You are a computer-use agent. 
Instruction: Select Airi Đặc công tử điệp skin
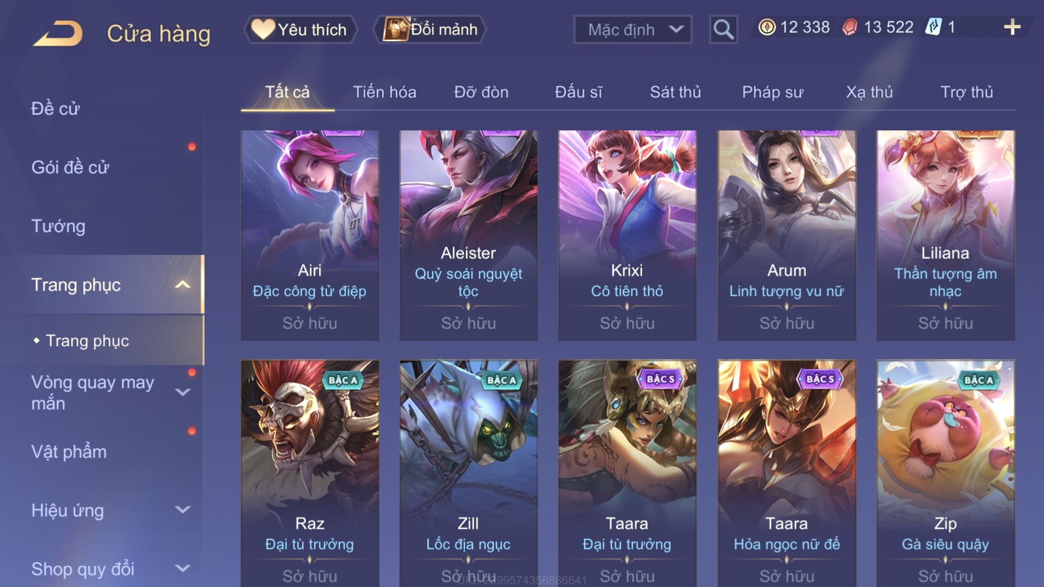pos(310,235)
